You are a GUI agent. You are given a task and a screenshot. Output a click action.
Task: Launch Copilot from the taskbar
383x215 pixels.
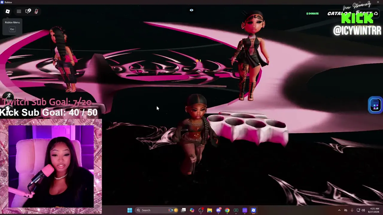(192, 210)
